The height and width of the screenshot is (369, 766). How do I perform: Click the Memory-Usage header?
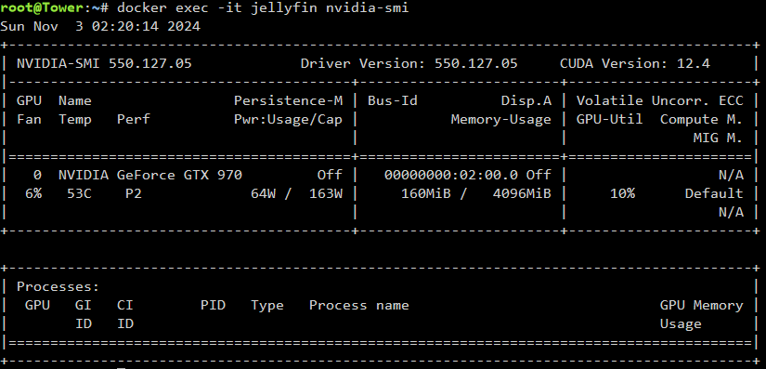501,119
